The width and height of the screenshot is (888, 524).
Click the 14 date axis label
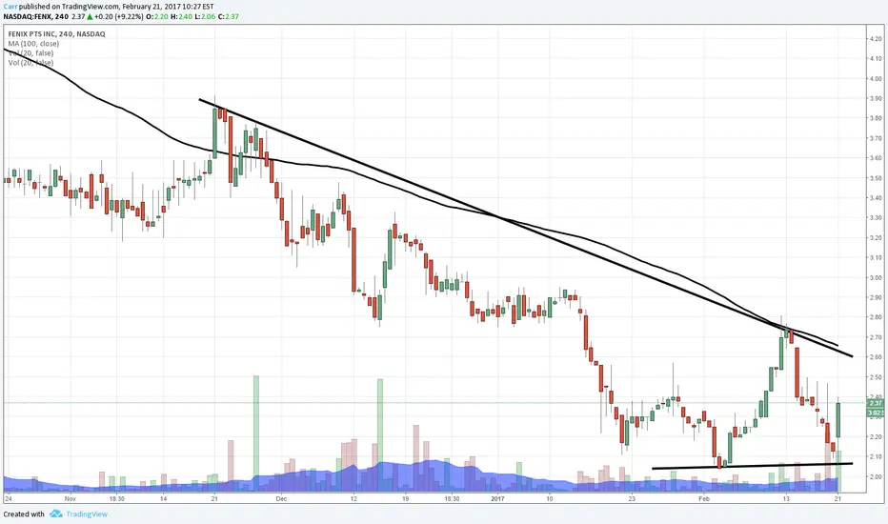(163, 499)
